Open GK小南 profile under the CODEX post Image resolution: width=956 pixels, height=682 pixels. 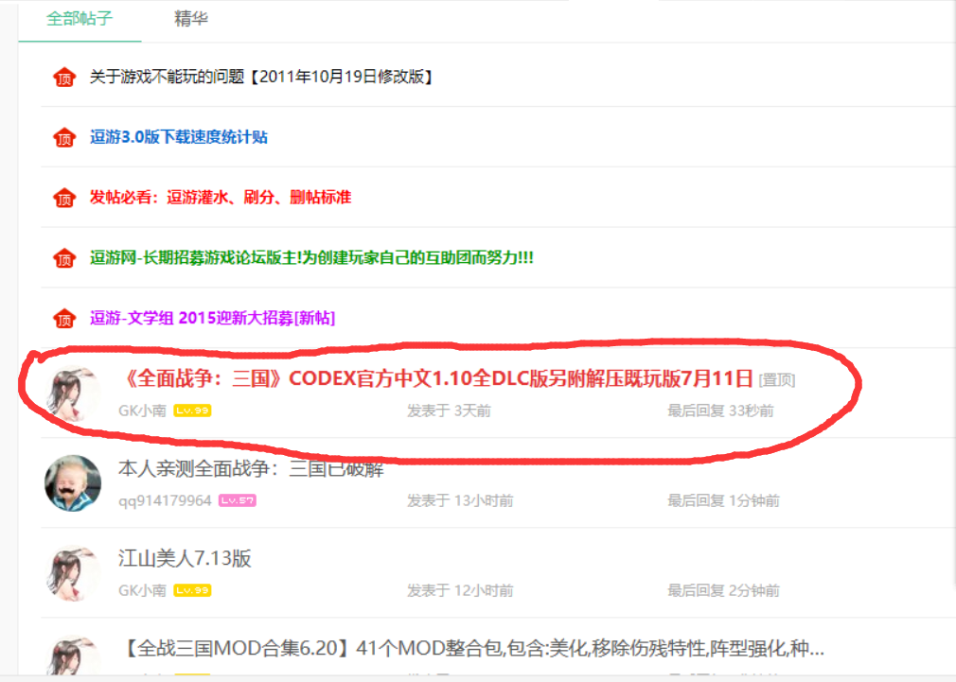[142, 411]
